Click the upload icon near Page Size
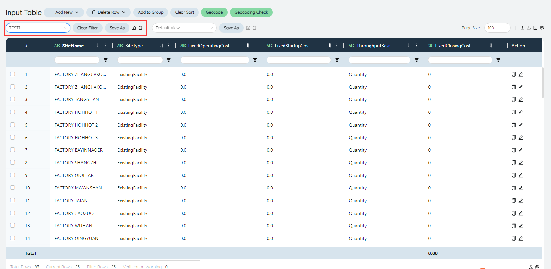 click(x=522, y=28)
